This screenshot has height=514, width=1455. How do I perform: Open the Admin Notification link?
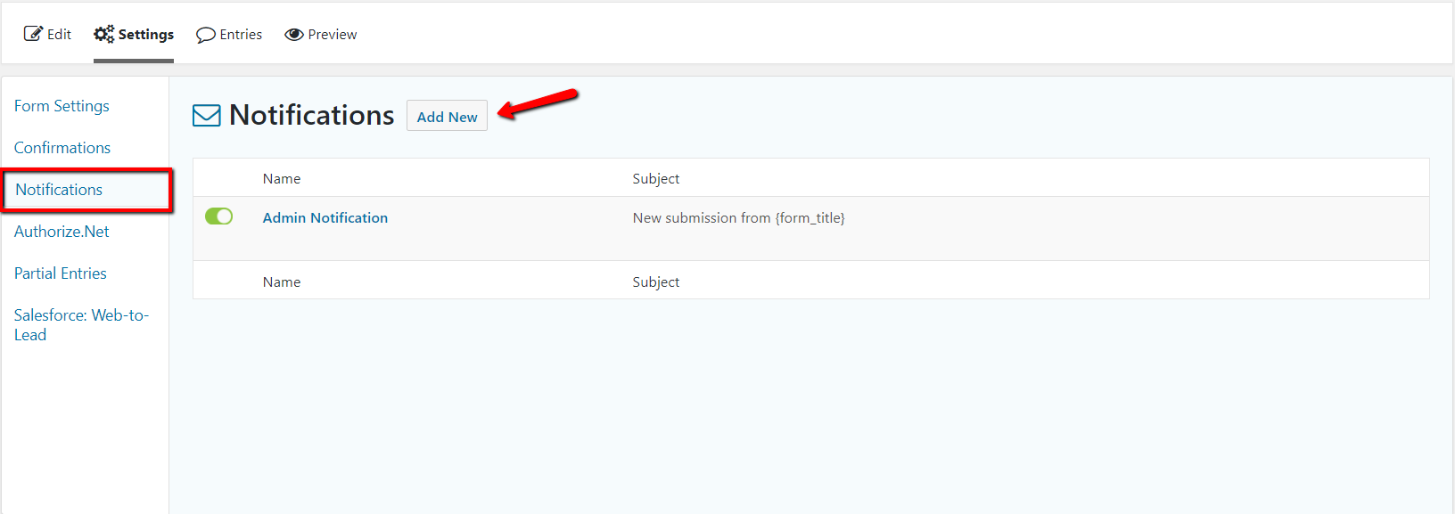tap(325, 217)
